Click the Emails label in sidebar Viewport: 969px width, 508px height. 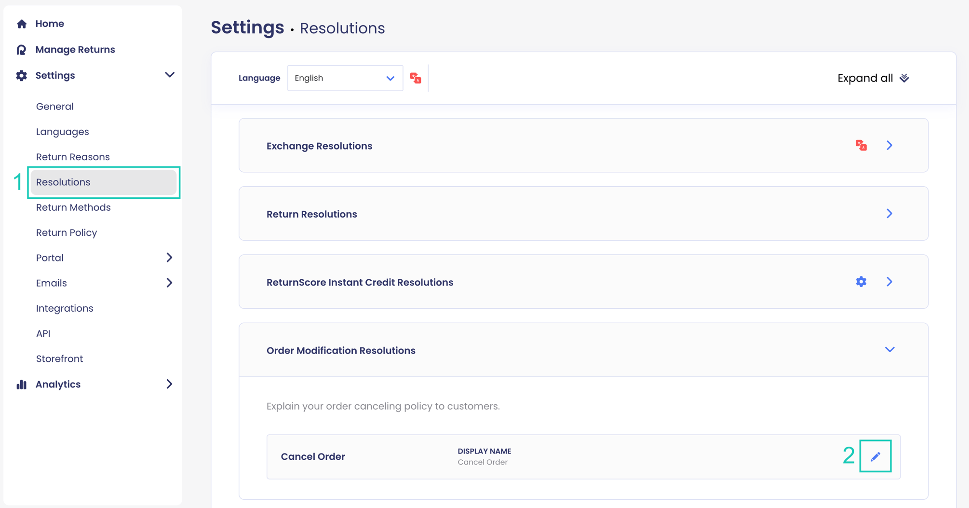(x=52, y=283)
